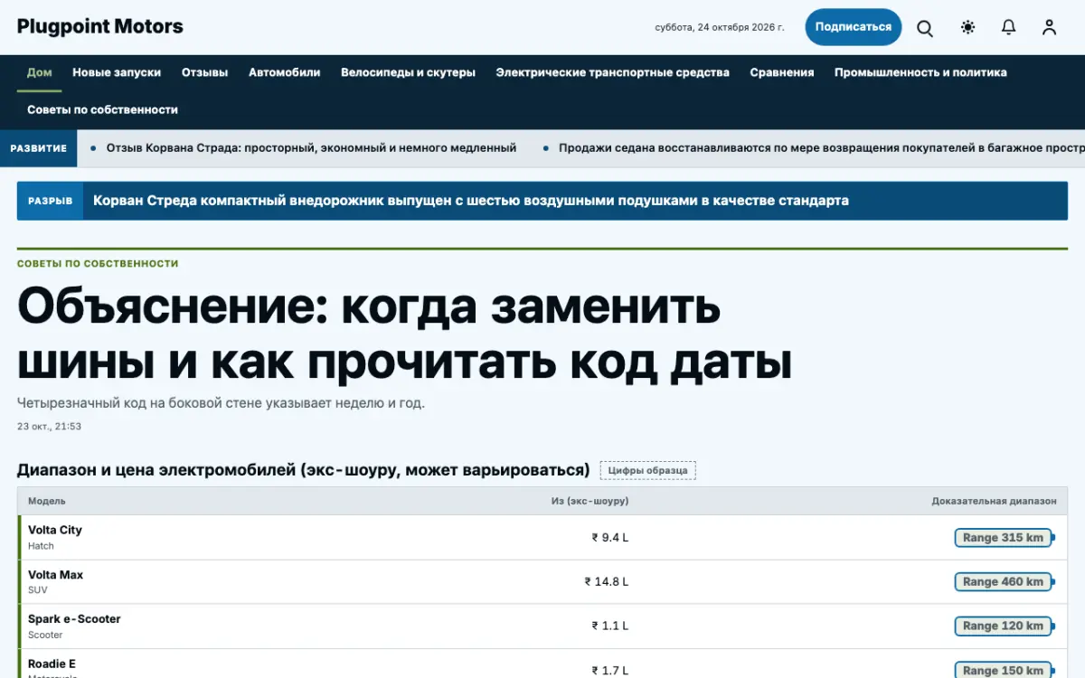Open Электрические транспортные средства section

(x=612, y=72)
